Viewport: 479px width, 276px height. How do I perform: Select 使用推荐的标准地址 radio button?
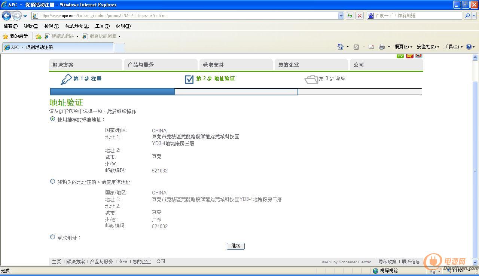click(52, 119)
